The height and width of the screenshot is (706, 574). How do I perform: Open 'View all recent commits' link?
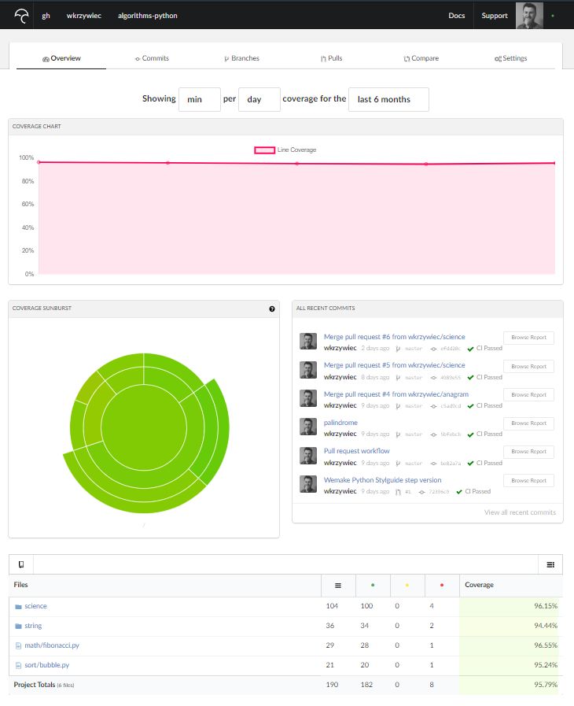(x=520, y=512)
